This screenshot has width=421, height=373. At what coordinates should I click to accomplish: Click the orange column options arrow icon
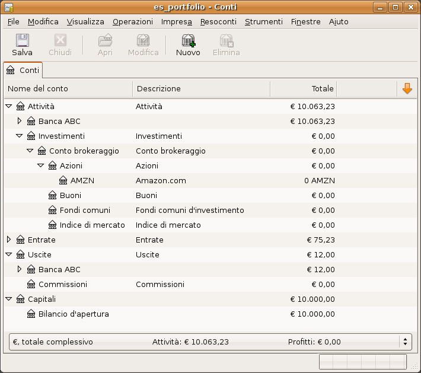pyautogui.click(x=407, y=88)
